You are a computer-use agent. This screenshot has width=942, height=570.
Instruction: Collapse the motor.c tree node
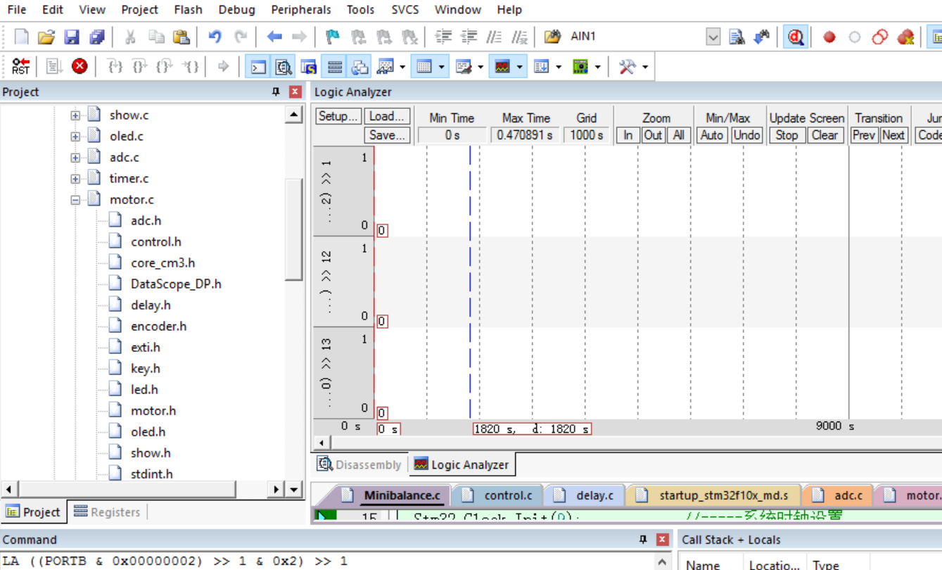[x=75, y=200]
